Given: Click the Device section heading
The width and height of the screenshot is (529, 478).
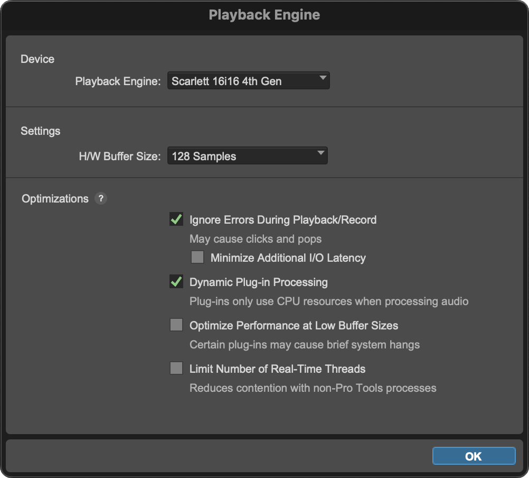Looking at the screenshot, I should click(x=37, y=59).
